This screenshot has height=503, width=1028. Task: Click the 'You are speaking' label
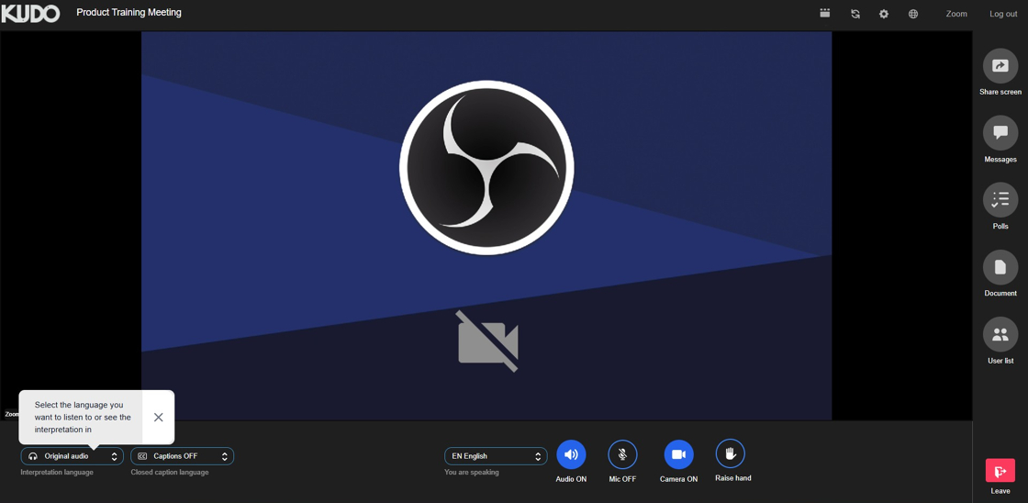pos(472,472)
